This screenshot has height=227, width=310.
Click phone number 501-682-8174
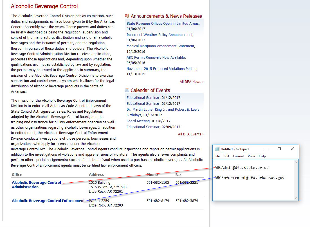tap(158, 201)
